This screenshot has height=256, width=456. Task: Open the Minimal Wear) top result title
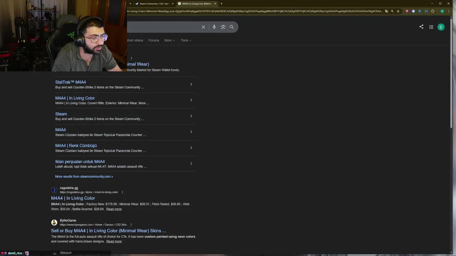point(138,64)
